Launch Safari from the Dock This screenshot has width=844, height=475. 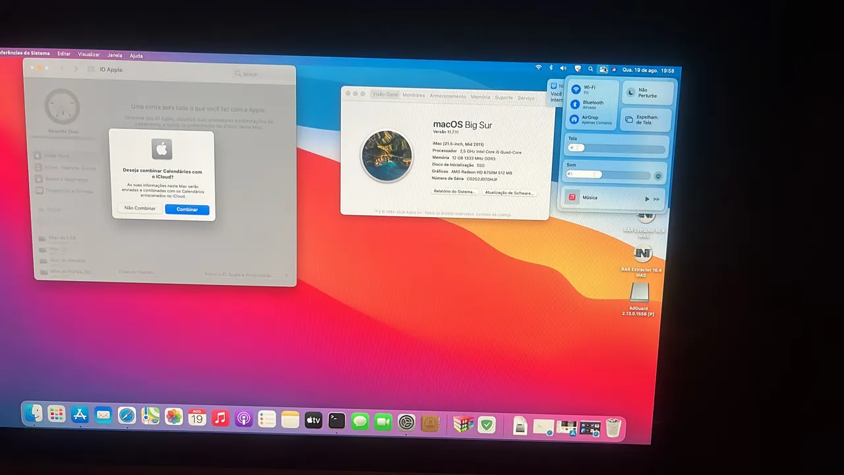click(127, 416)
